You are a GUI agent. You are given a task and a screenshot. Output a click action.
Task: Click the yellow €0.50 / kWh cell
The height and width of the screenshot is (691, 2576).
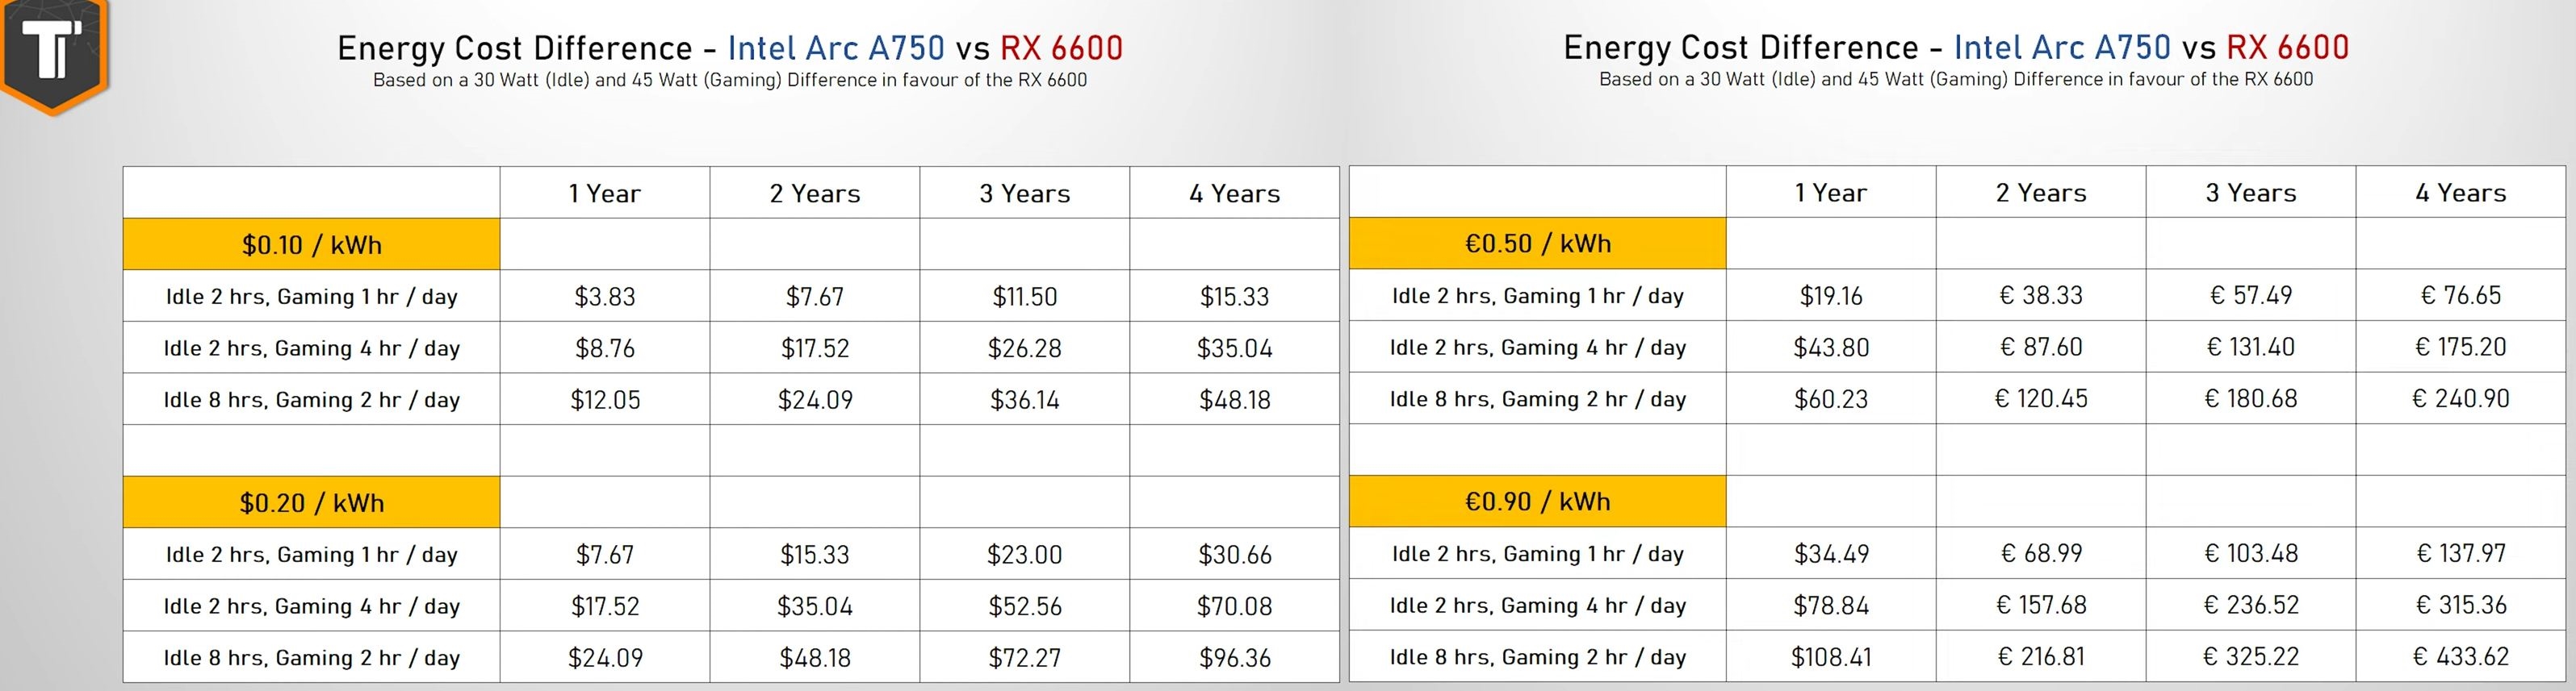[x=1537, y=244]
